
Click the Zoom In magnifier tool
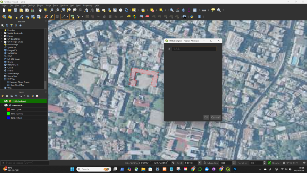click(x=52, y=10)
